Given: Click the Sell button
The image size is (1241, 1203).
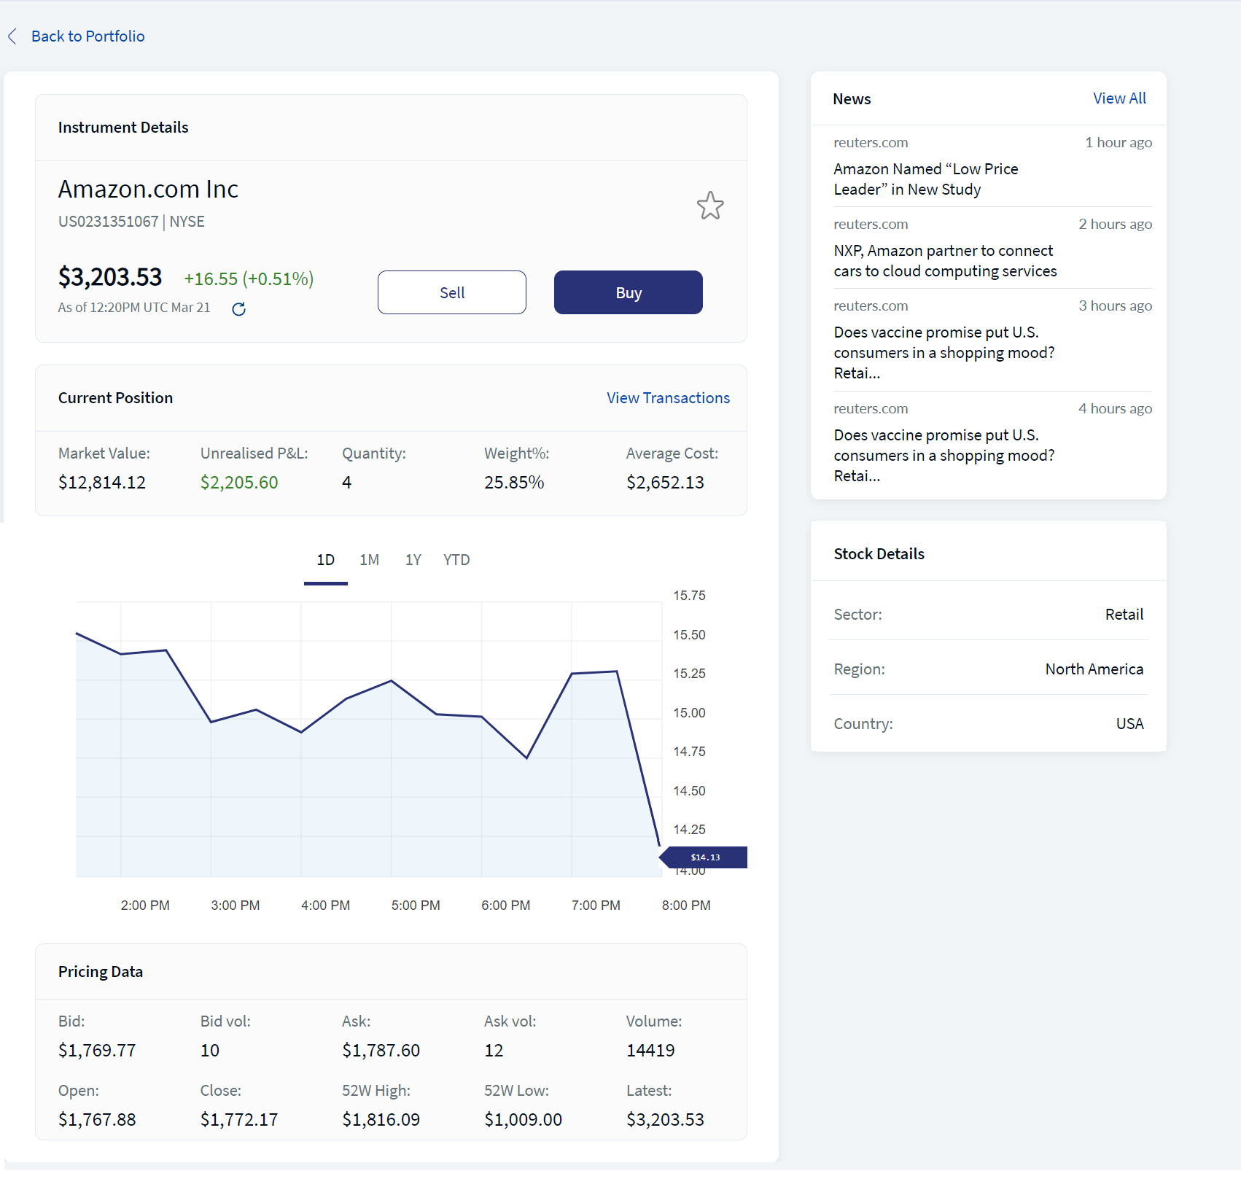Looking at the screenshot, I should 452,292.
